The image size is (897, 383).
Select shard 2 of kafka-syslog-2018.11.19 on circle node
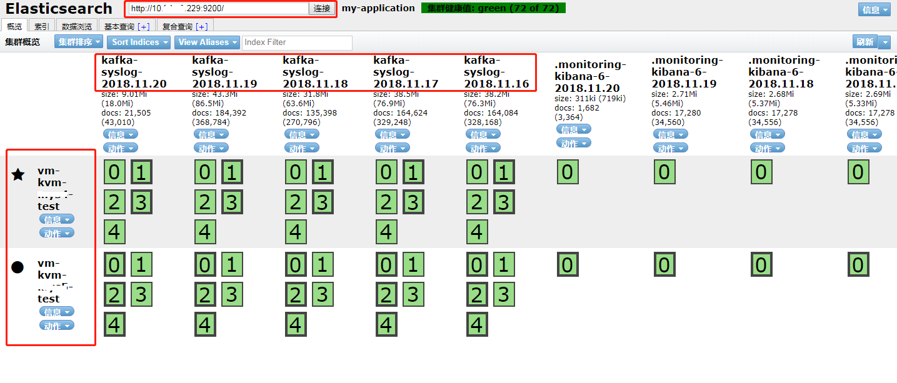205,294
